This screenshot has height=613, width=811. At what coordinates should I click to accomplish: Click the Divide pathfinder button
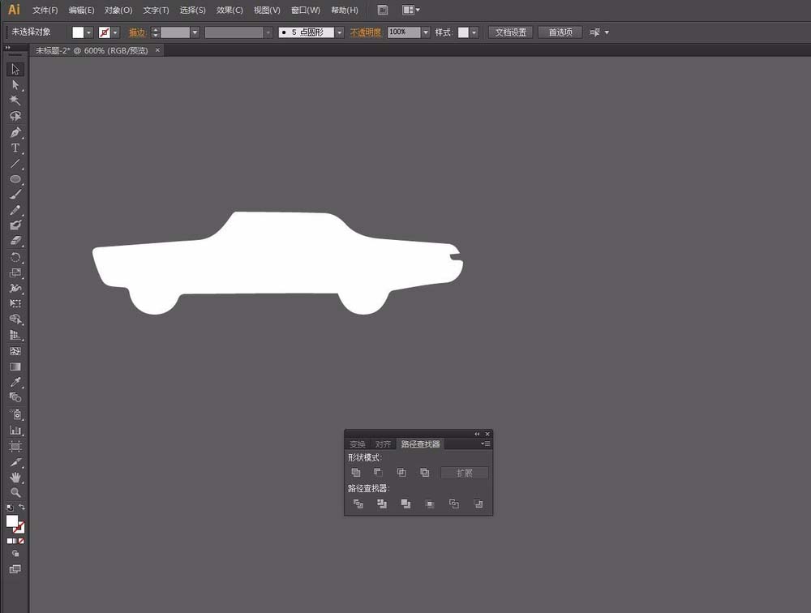coord(358,504)
